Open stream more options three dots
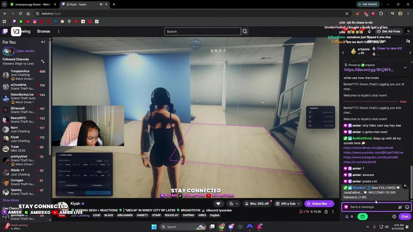The height and width of the screenshot is (232, 413). [333, 212]
